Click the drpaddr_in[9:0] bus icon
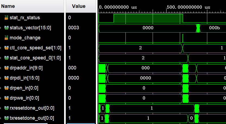 [x=6, y=68]
